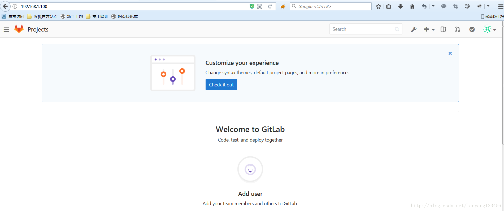Viewport: 504px width, 211px height.
Task: Click the Projects page title
Action: coord(38,29)
